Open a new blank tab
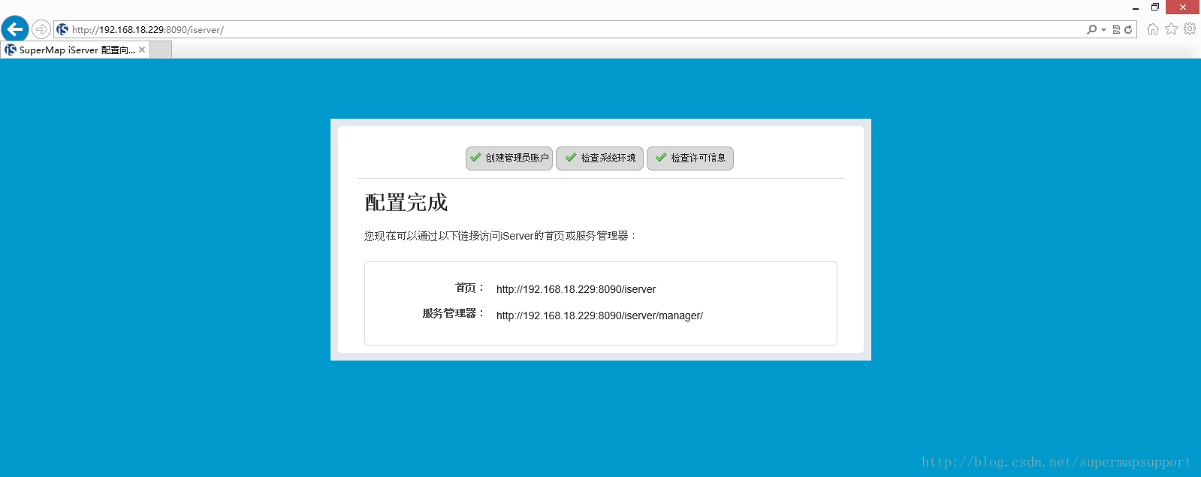This screenshot has width=1201, height=477. click(x=161, y=50)
